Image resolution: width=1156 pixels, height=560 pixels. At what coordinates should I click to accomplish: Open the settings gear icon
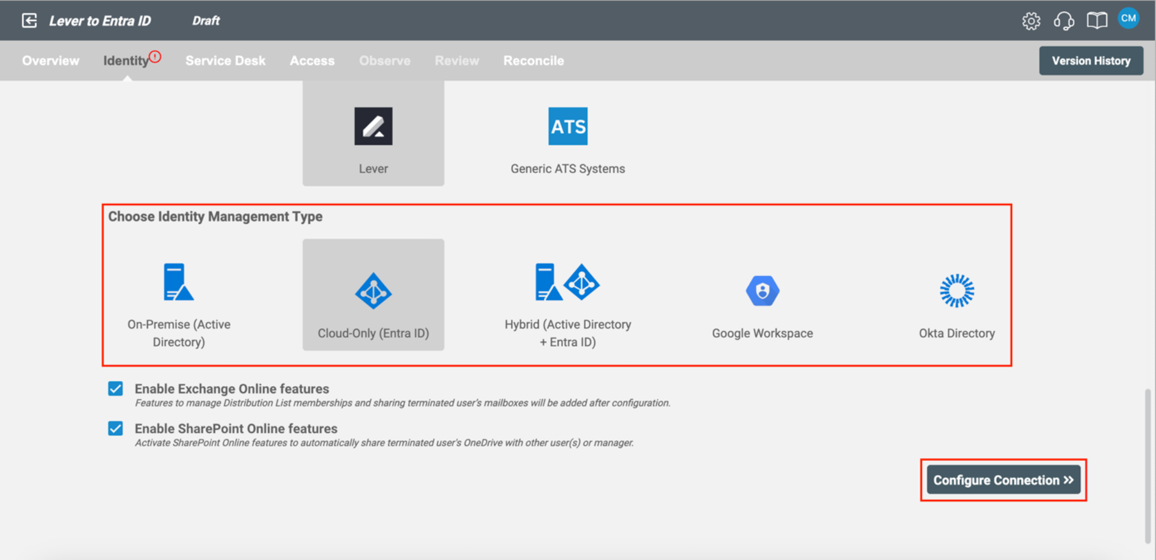click(x=1031, y=21)
